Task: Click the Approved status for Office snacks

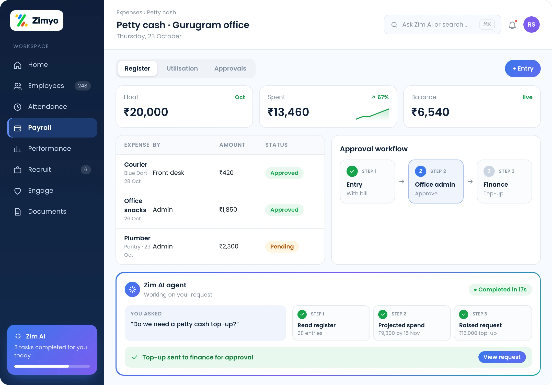Action: 284,210
